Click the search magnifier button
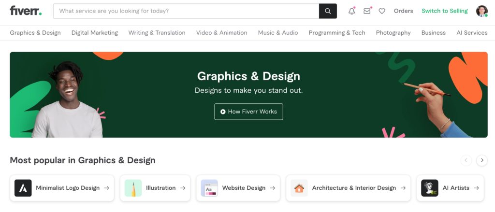 [x=328, y=11]
